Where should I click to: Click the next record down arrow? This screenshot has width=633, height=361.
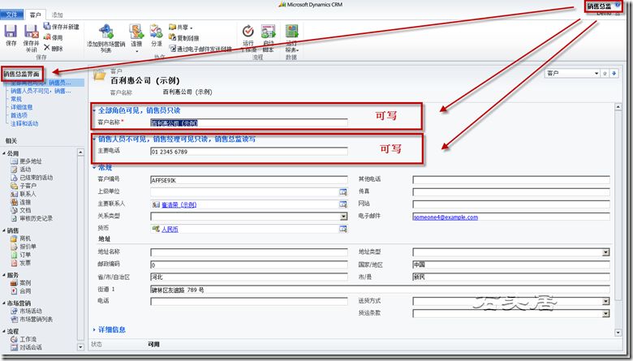(x=614, y=73)
